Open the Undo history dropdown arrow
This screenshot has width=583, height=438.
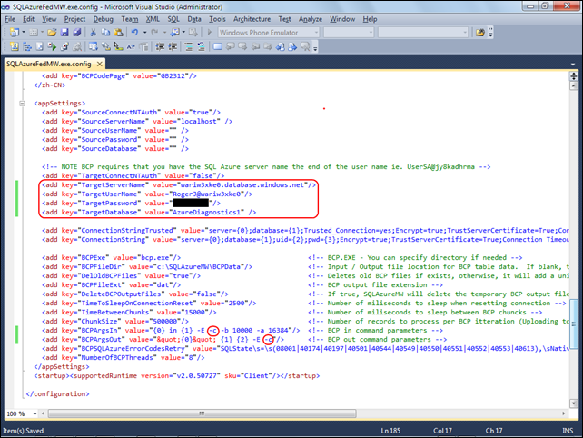pos(144,33)
